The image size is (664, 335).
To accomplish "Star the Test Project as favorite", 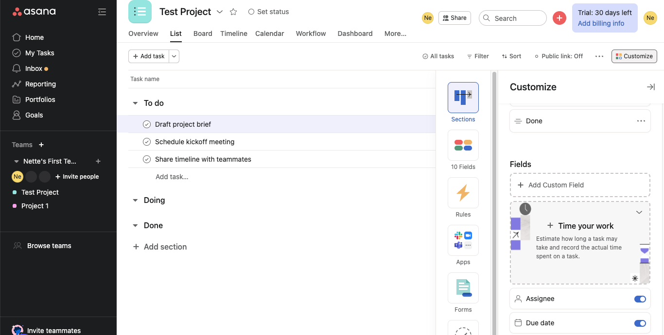I will point(233,12).
